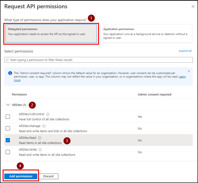Screen dimensions: 198x183
Task: Click "Read and write items in all site collections"
Action: pos(47,155)
